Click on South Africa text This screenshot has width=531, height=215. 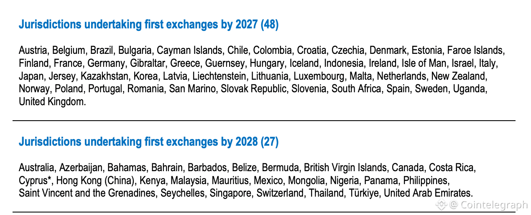357,89
